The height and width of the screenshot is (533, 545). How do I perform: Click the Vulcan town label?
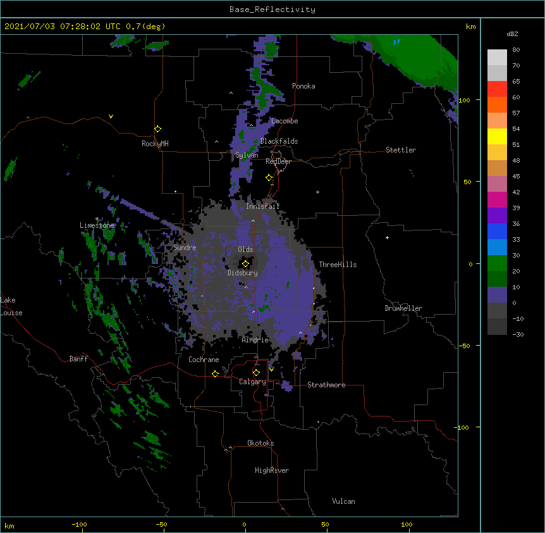point(343,501)
